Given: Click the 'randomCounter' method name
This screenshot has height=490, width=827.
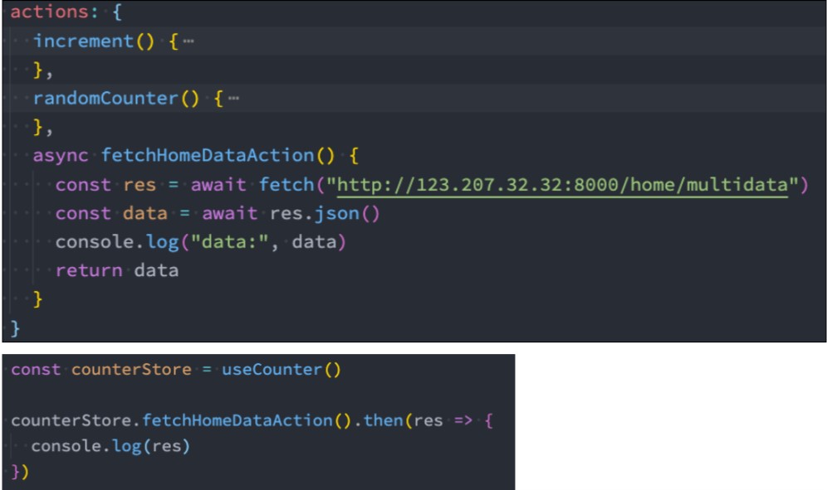Looking at the screenshot, I should point(105,98).
